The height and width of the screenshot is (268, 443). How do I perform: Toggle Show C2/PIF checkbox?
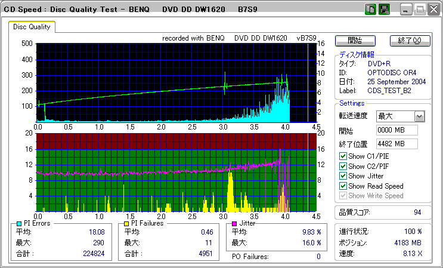[343, 166]
